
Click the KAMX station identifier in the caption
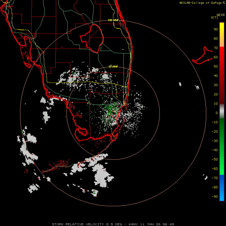click(133, 224)
